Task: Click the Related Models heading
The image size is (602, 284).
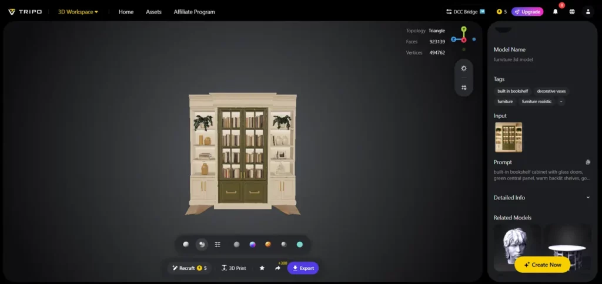Action: 513,217
